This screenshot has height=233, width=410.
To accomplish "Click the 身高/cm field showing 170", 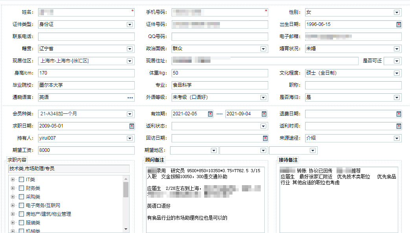I will pos(86,73).
